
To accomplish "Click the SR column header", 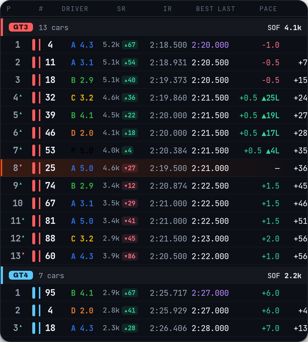I will click(x=121, y=9).
